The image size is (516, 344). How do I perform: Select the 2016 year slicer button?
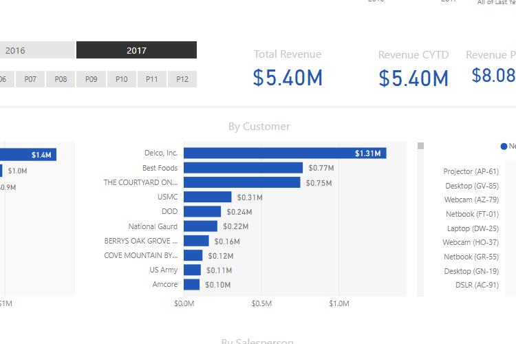coord(37,50)
